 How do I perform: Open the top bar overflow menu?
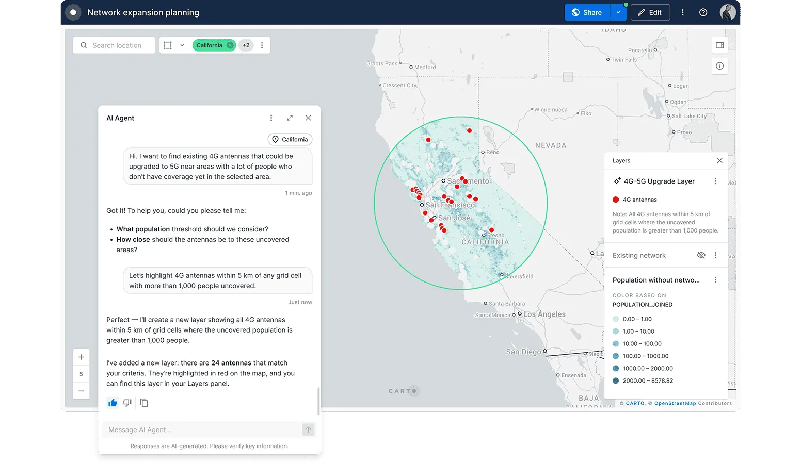(x=682, y=12)
